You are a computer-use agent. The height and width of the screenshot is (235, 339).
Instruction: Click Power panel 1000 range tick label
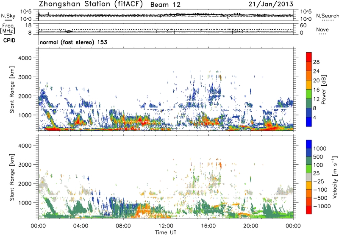click(25, 115)
